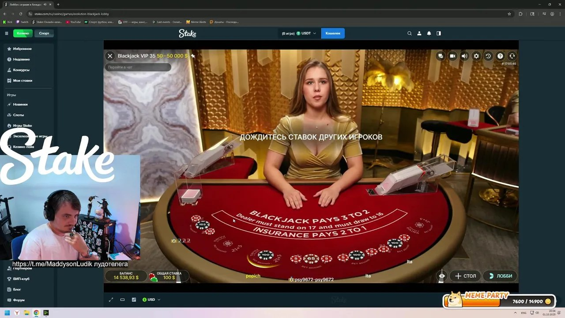Viewport: 565px width, 318px height.
Task: Toggle theater mode icon
Action: coord(122,299)
